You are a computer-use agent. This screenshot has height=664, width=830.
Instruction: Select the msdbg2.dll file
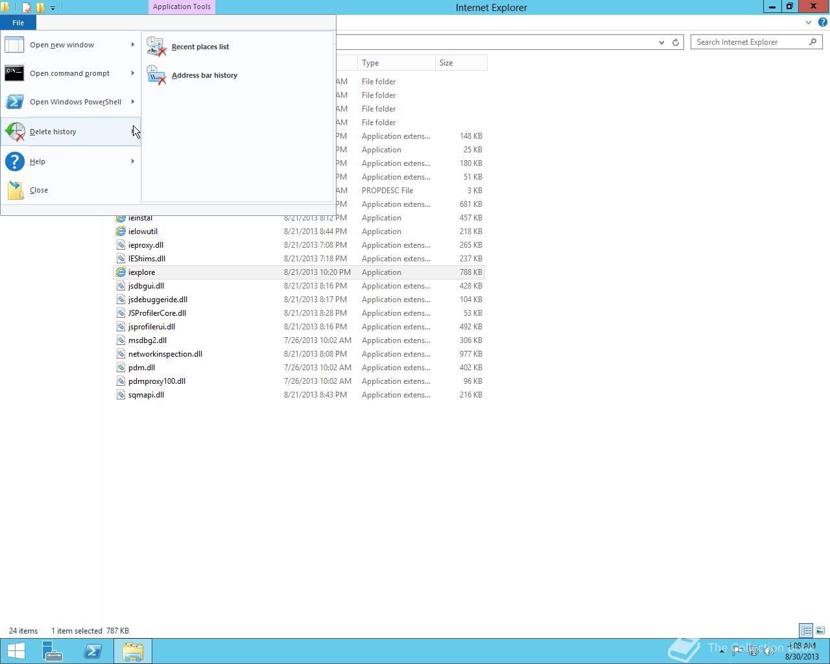click(x=147, y=340)
